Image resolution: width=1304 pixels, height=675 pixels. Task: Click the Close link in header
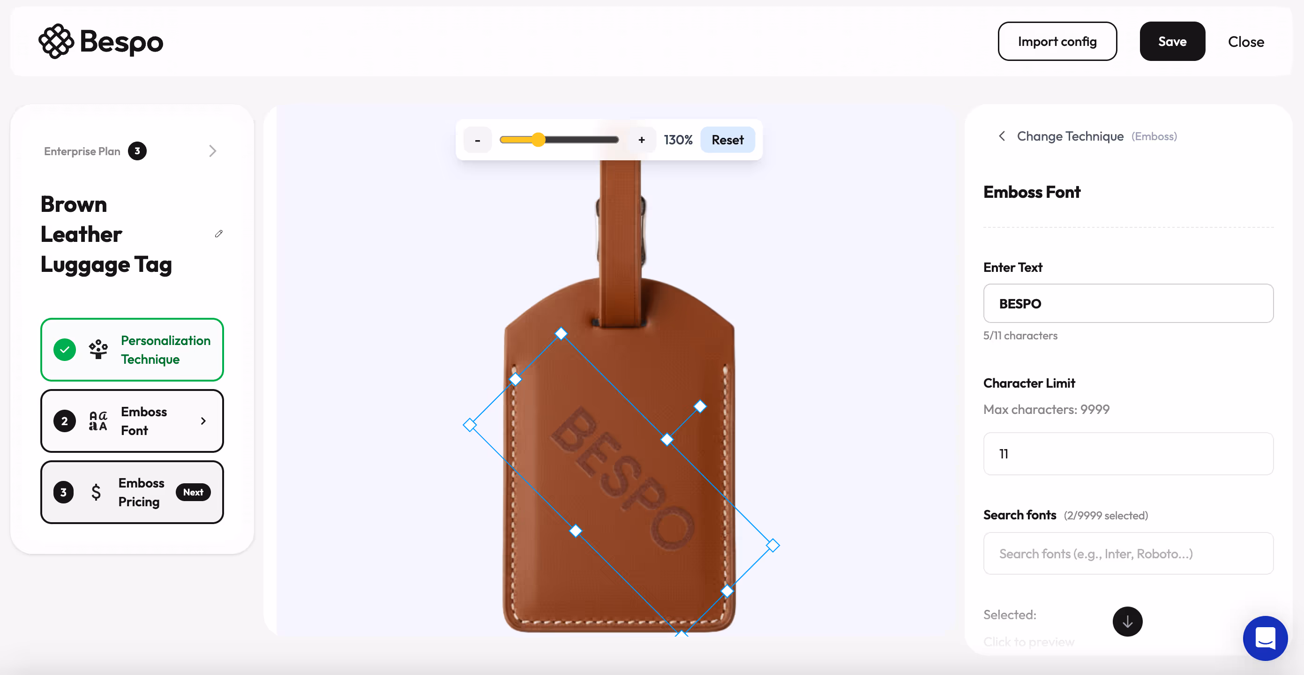click(1246, 42)
